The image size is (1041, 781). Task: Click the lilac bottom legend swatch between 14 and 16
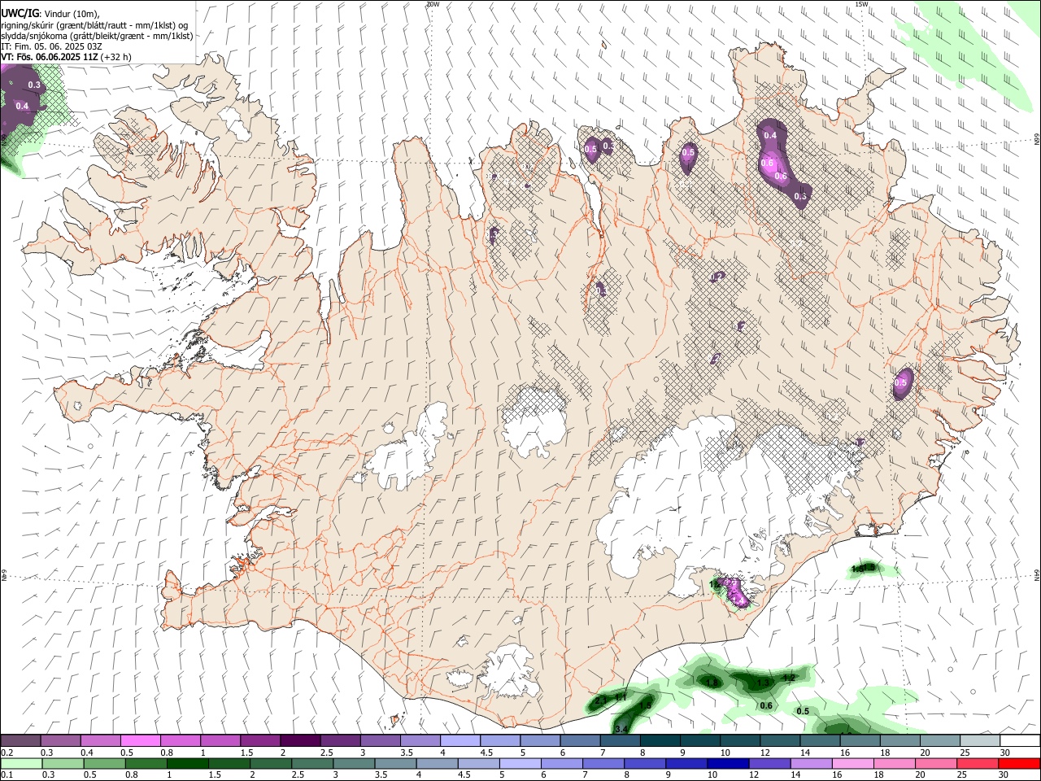point(810,764)
